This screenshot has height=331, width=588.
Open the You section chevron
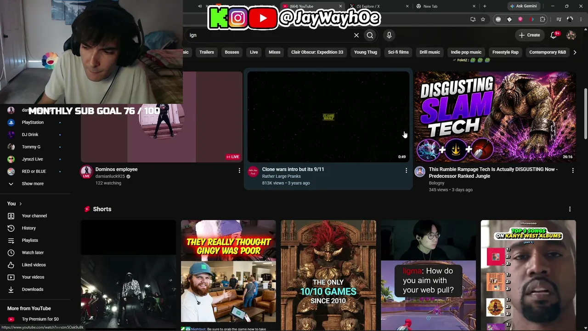[20, 204]
